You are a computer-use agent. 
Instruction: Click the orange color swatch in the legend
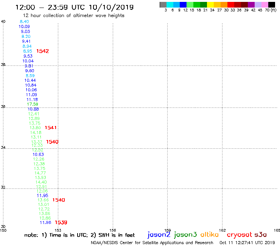[x=224, y=5]
